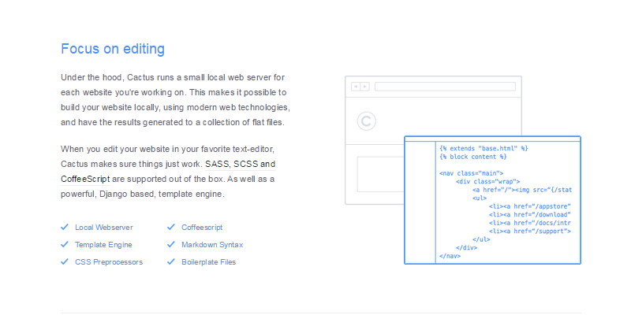Select the Markdown Syntax feature label
The width and height of the screenshot is (631, 315).
click(212, 245)
